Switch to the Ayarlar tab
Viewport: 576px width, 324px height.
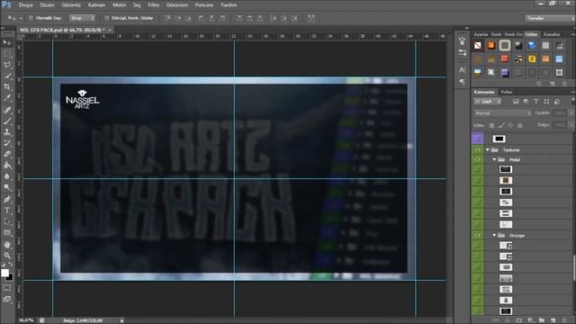(x=481, y=34)
